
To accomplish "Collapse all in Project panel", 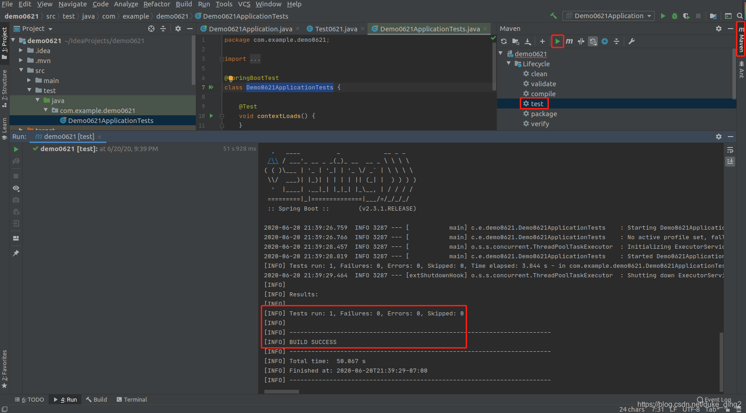I will (x=163, y=29).
